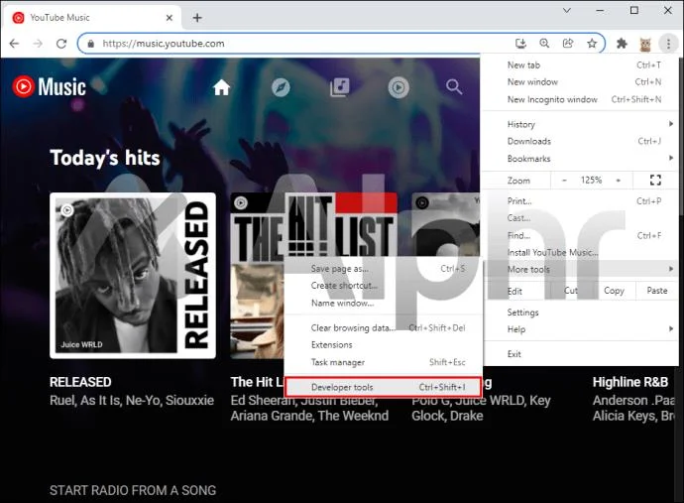The height and width of the screenshot is (503, 684).
Task: Click the Upgrade play-circle icon
Action: [x=399, y=87]
